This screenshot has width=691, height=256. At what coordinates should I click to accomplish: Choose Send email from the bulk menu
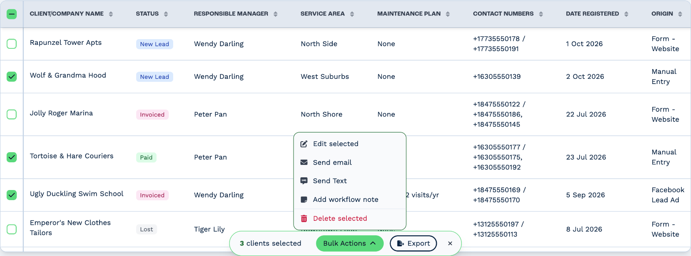tap(349, 162)
